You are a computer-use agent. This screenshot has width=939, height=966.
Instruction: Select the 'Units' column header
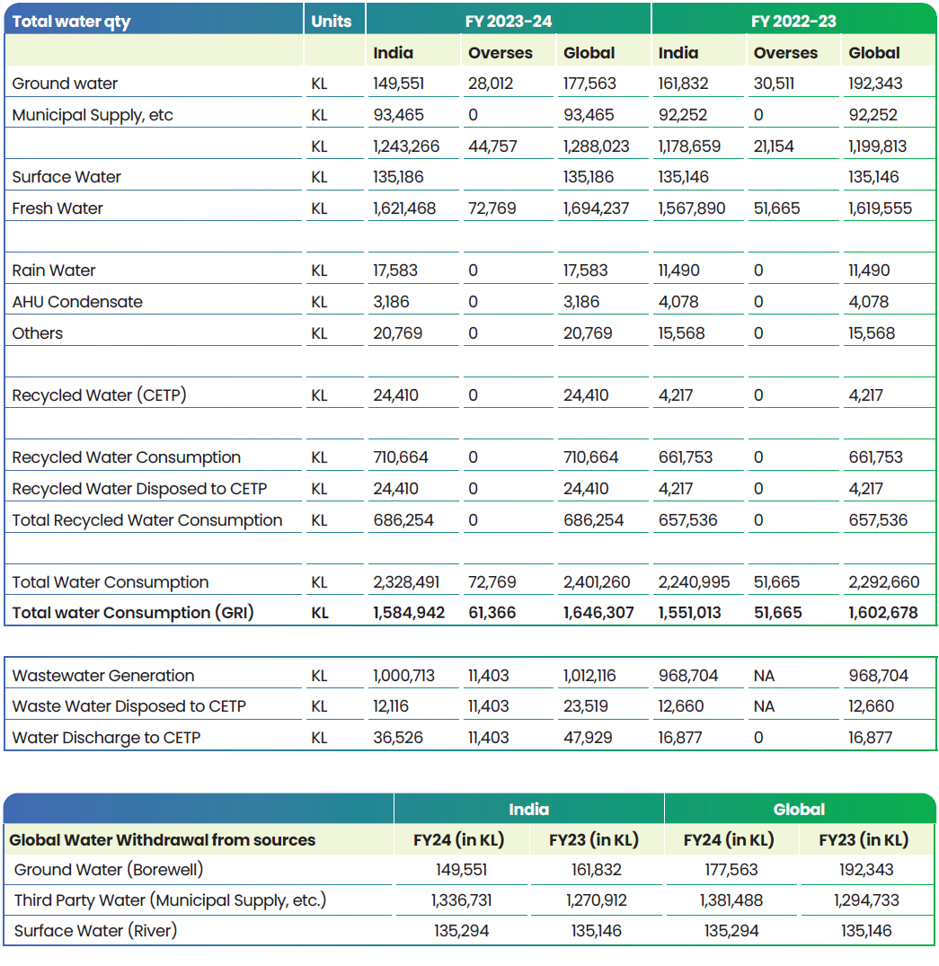[x=331, y=22]
